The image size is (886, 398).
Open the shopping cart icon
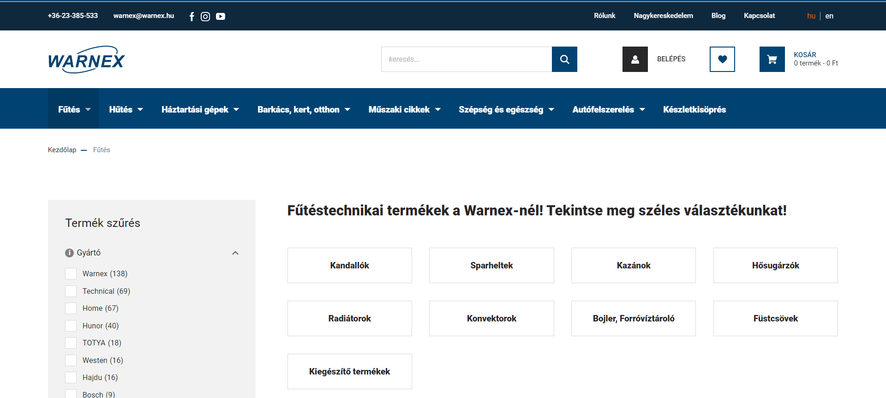click(x=772, y=59)
